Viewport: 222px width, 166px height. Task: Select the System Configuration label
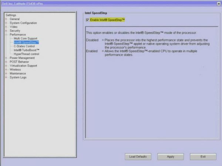click(x=23, y=23)
